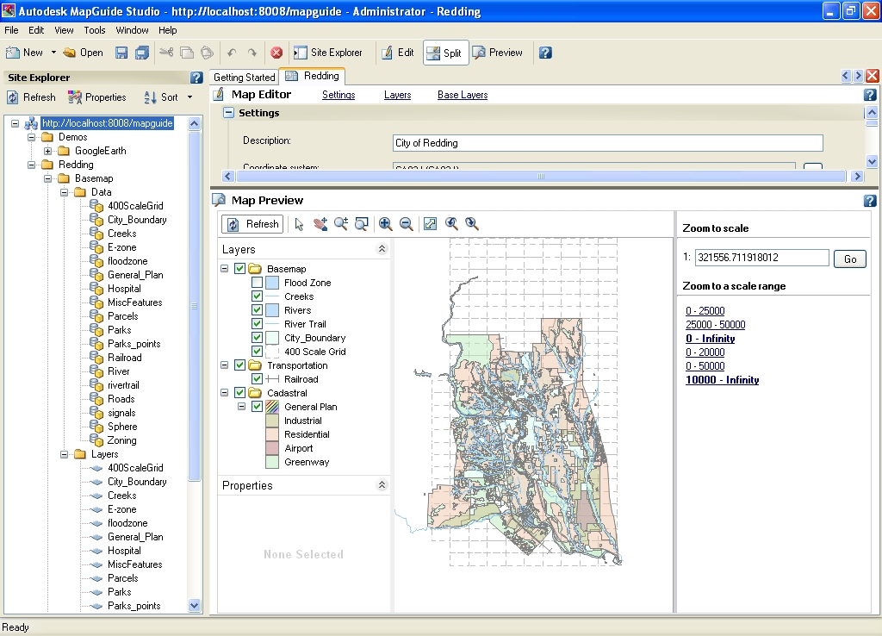882x636 pixels.
Task: Jump to Base Layers section
Action: point(463,95)
